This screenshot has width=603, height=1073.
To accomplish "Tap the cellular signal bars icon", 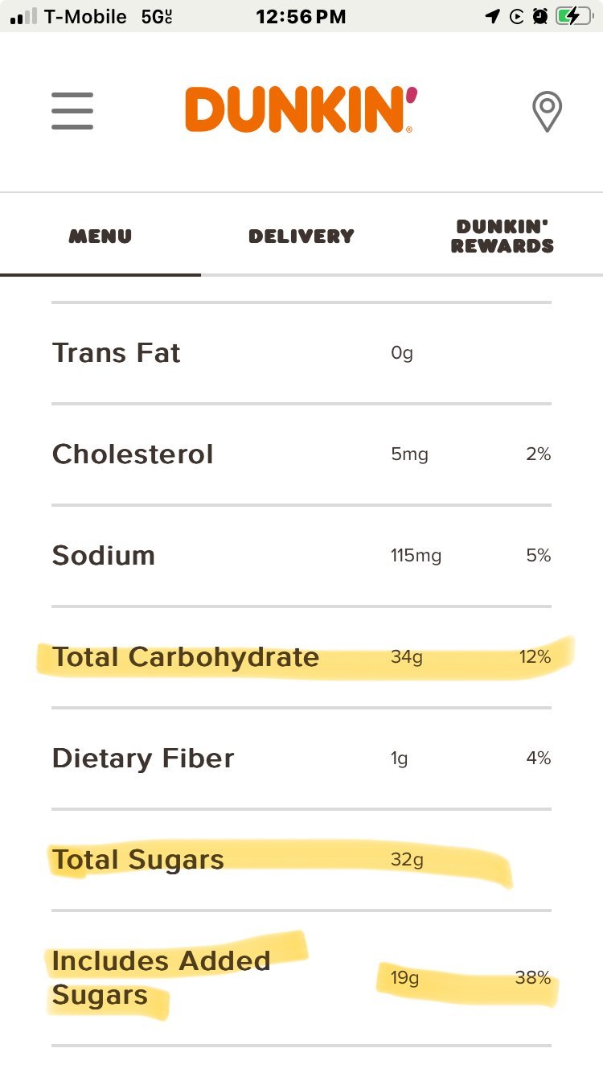I will click(23, 17).
